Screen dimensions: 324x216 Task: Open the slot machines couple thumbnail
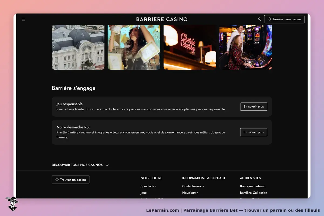246,47
